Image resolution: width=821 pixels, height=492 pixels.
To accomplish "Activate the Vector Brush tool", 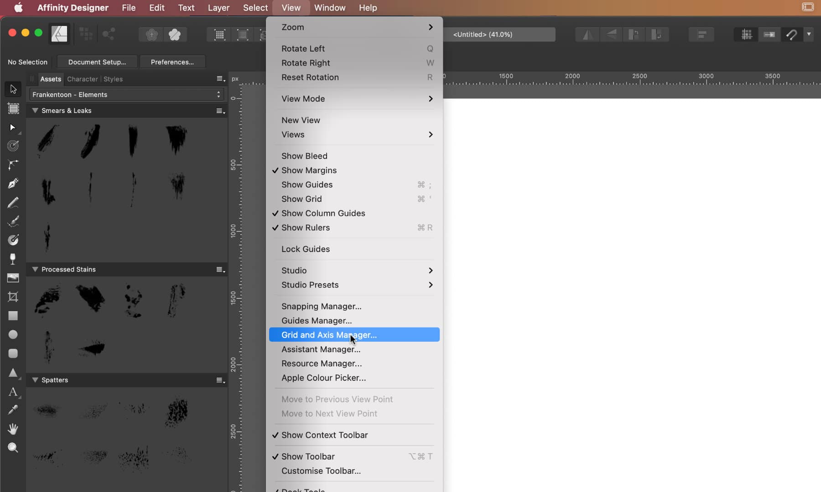I will pyautogui.click(x=13, y=221).
